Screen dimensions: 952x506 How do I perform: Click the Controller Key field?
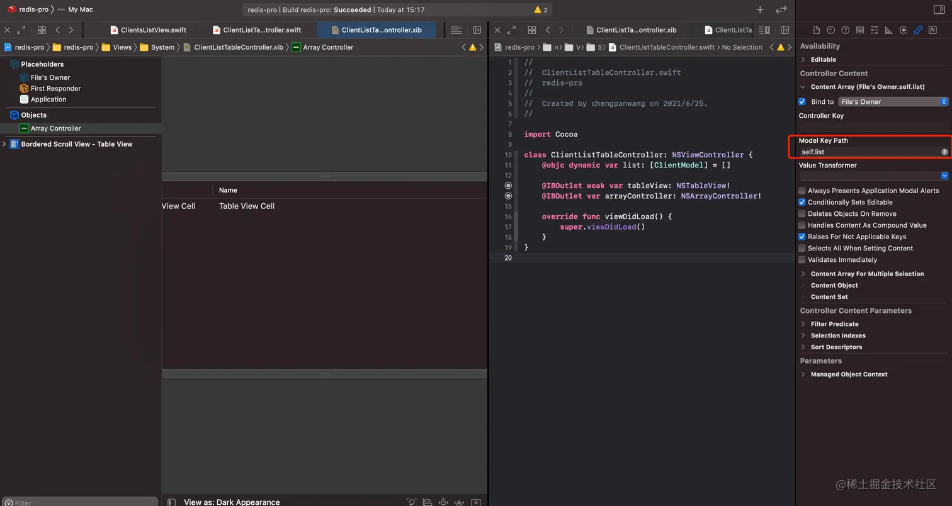coord(873,126)
